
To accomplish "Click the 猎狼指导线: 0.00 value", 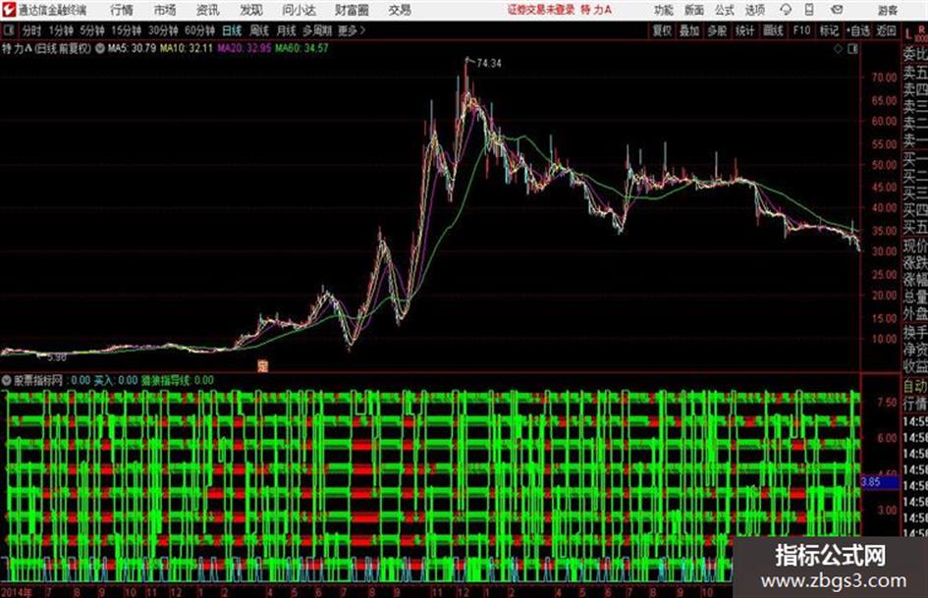I will pyautogui.click(x=178, y=380).
